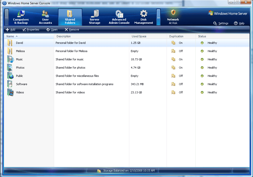Select the 'Personal folder for Melissa' description
253x177 pixels.
(x=71, y=51)
